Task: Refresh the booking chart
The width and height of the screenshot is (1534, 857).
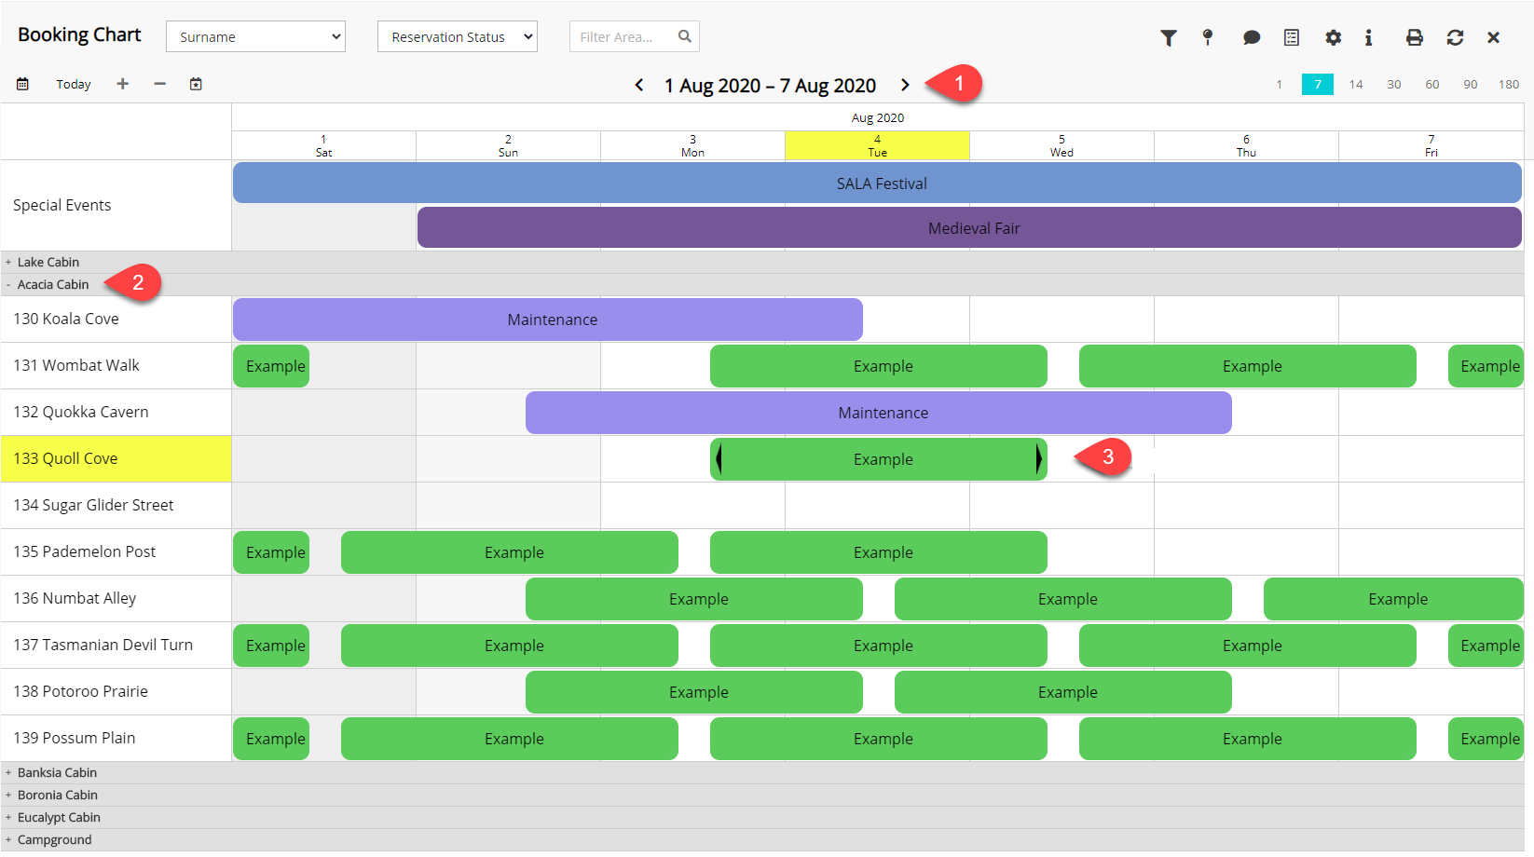Action: (x=1455, y=37)
